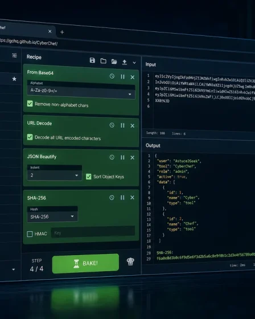This screenshot has width=255, height=319.
Task: Click the chef hat icon beside BAKE!
Action: click(x=130, y=261)
